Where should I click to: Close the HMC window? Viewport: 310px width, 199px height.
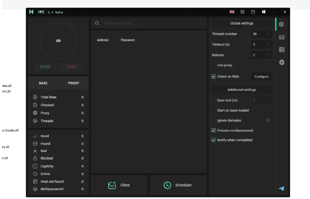pyautogui.click(x=285, y=12)
